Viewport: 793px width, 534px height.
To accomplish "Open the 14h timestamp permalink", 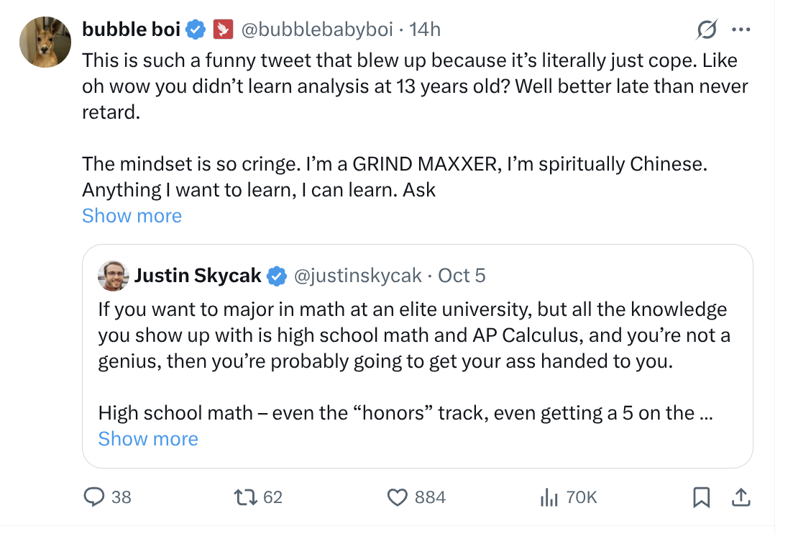I will tap(425, 30).
